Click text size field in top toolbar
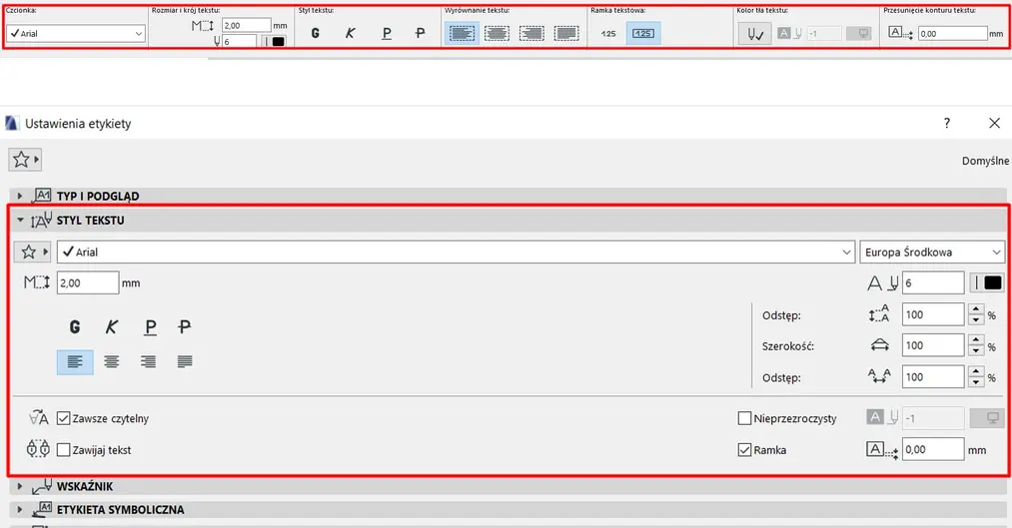 [x=246, y=25]
